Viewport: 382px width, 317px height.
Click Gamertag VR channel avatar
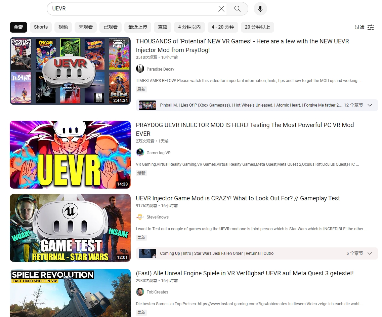[x=140, y=153]
